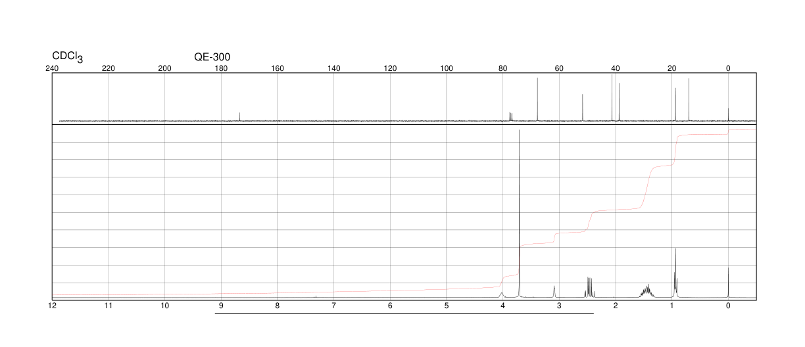The image size is (805, 347).
Task: Click the 5 tick label on the proton axis
Action: pyautogui.click(x=447, y=306)
